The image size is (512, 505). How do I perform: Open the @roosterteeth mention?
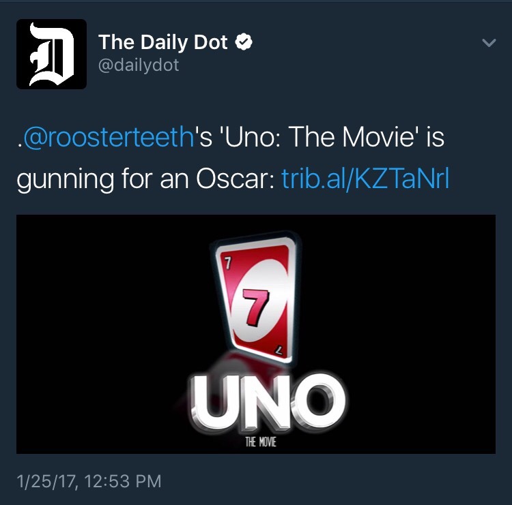[109, 136]
